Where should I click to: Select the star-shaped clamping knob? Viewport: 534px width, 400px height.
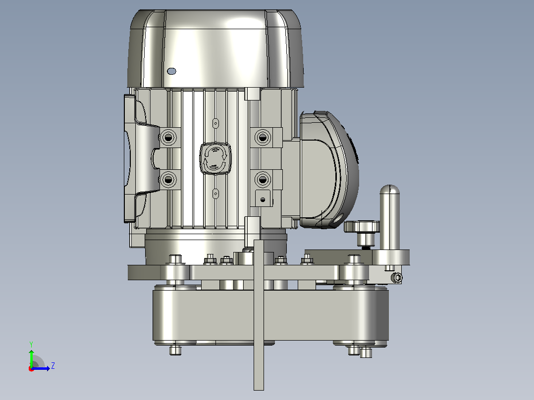coord(362,226)
